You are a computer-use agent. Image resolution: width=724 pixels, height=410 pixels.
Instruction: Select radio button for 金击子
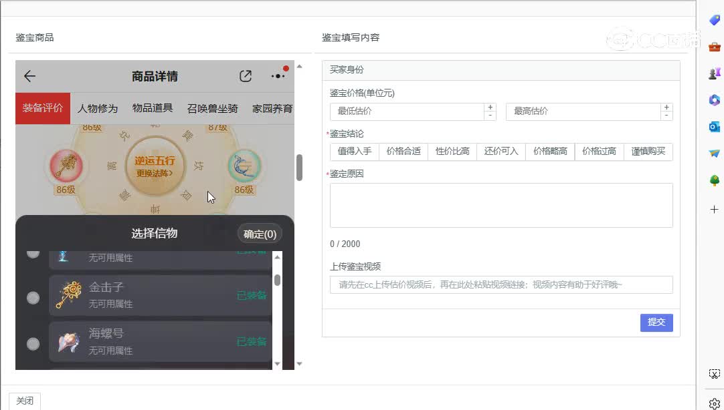[33, 298]
